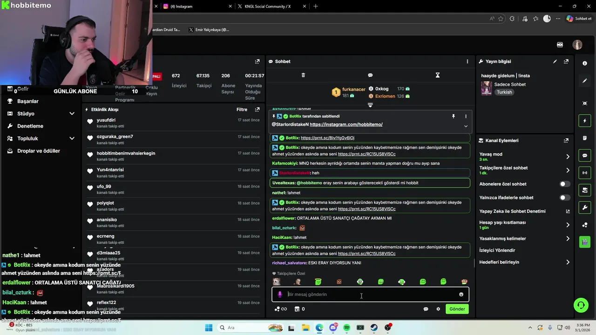Click the purple microphone icon in message box
Image resolution: width=596 pixels, height=335 pixels.
(x=280, y=295)
